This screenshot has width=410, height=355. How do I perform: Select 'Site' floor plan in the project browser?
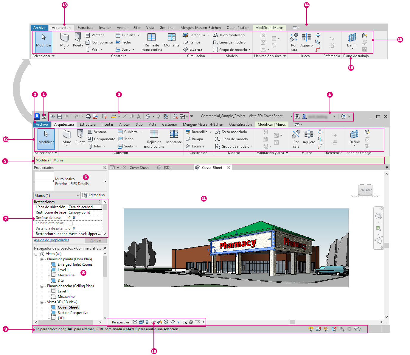point(60,281)
